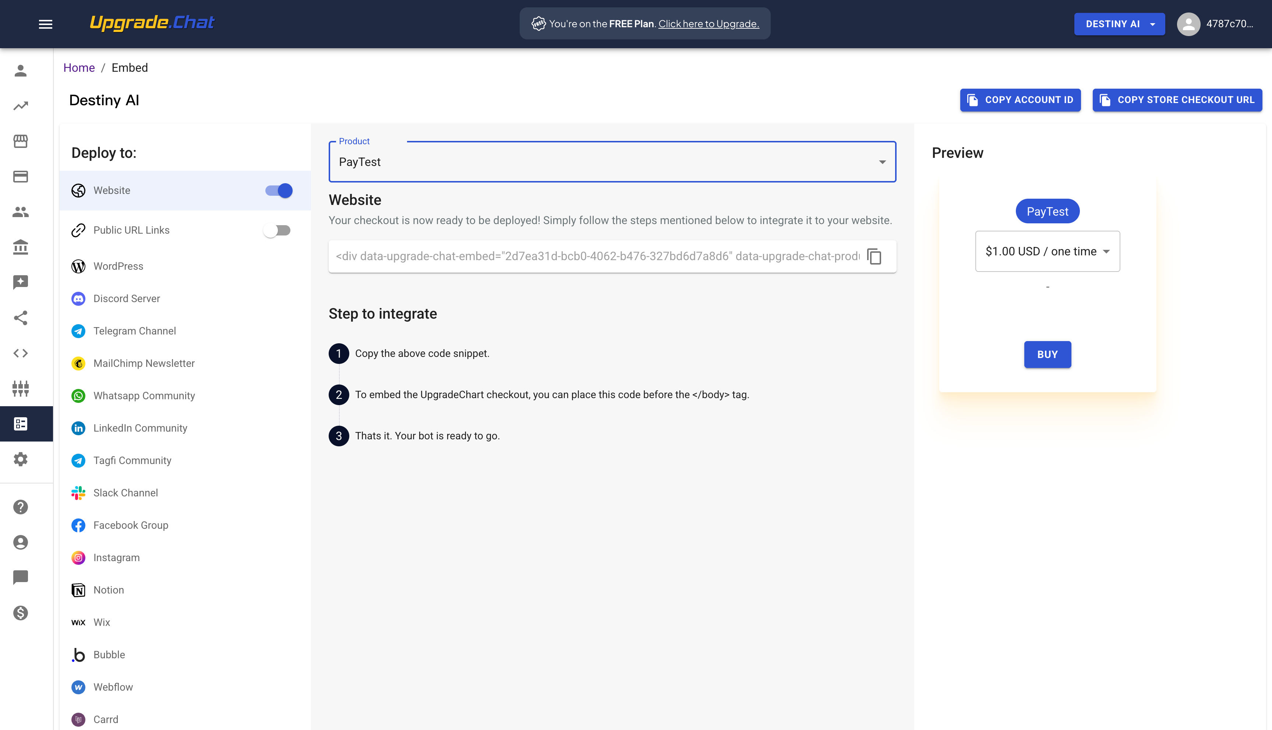Open the storefront icon in sidebar
Viewport: 1272px width, 730px height.
point(21,141)
